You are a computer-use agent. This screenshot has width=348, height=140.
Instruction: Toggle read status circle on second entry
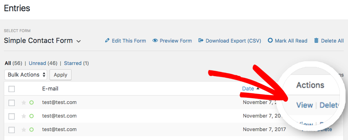tap(32, 116)
